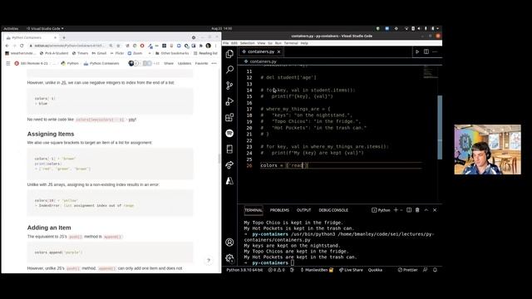Open the browser extensions puzzle icon
This screenshot has height=299, width=532.
click(x=201, y=46)
